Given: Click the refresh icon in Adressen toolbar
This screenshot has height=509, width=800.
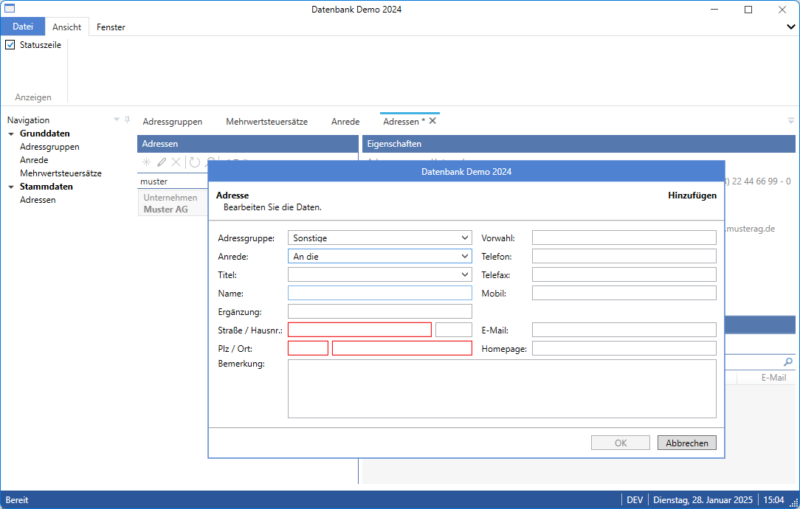Looking at the screenshot, I should click(x=194, y=162).
